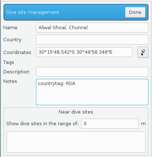The height and width of the screenshot is (157, 152).
Task: Focus the dive site range value field
Action: 110,124
